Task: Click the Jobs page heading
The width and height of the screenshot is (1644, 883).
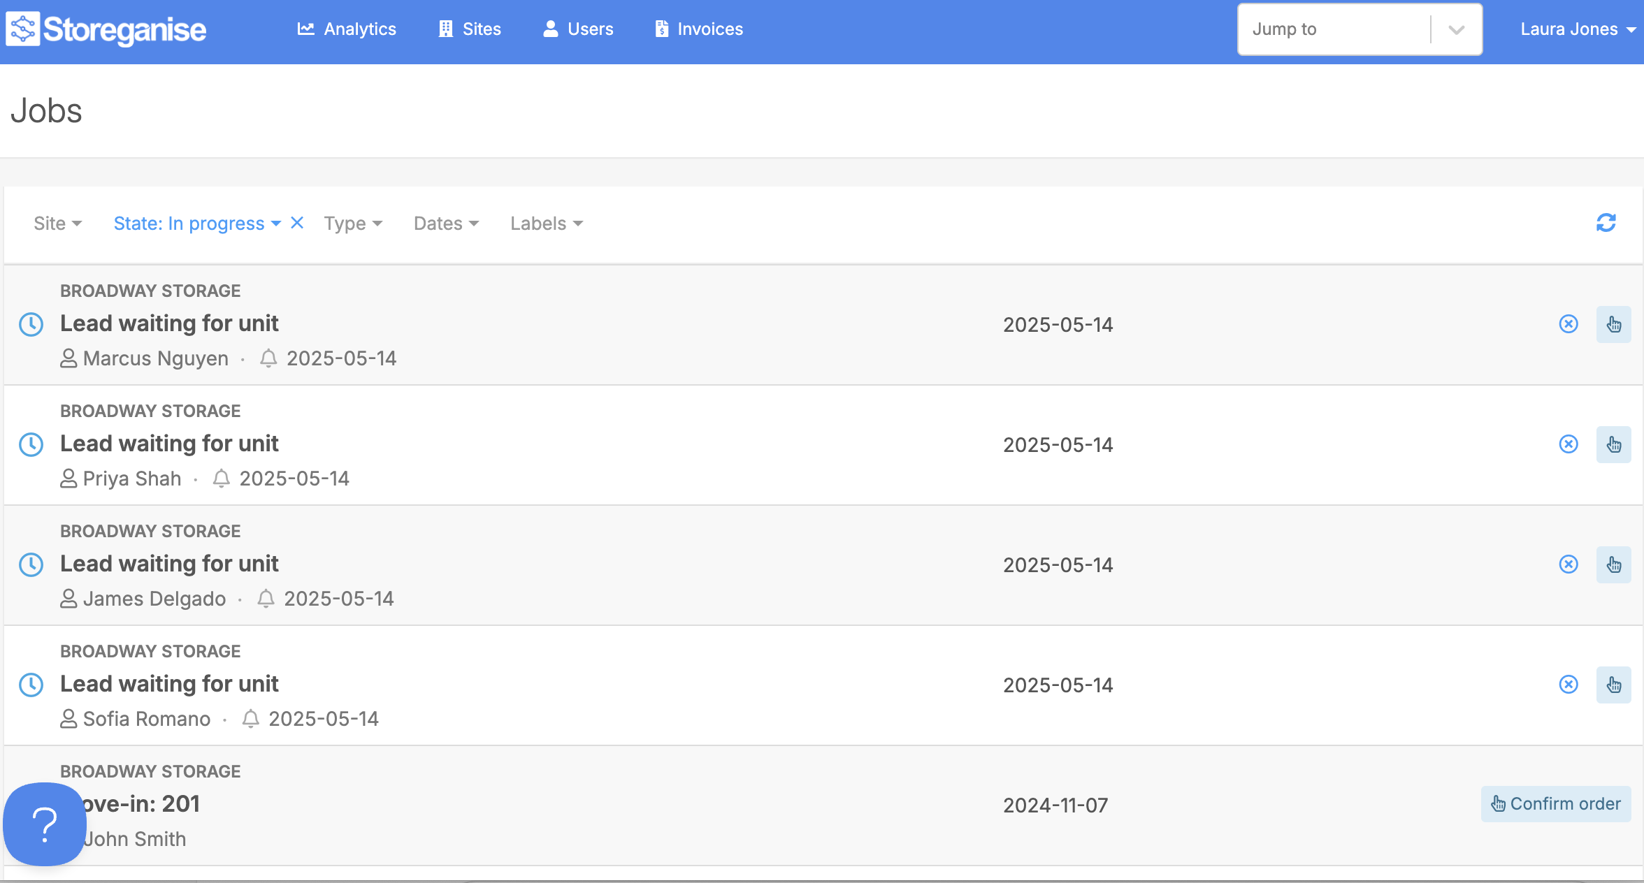Action: click(46, 111)
